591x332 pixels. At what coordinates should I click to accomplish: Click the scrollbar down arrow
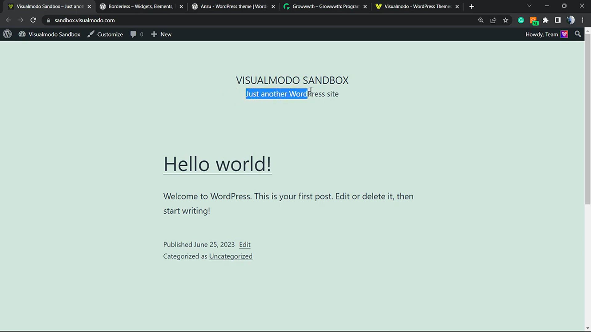588,328
